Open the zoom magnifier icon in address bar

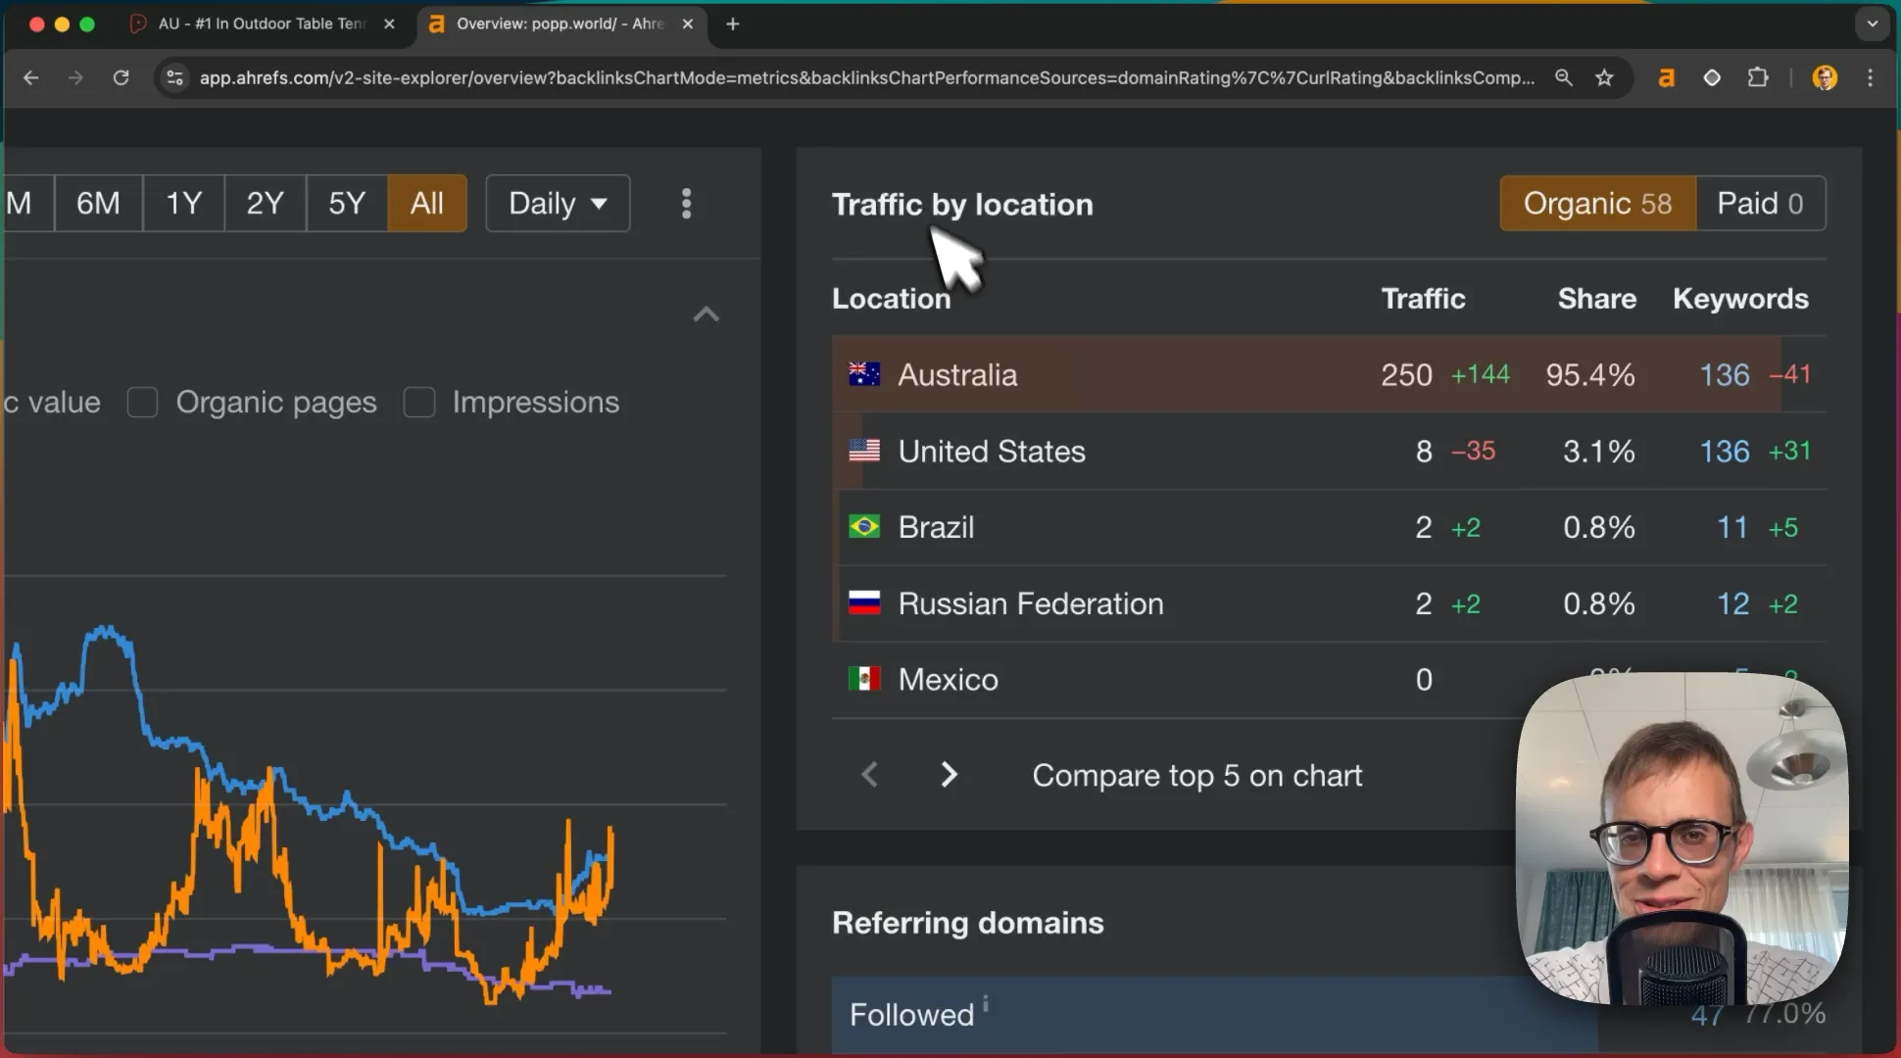tap(1564, 77)
